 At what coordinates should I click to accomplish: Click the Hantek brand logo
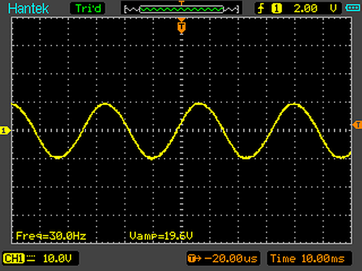pyautogui.click(x=28, y=8)
